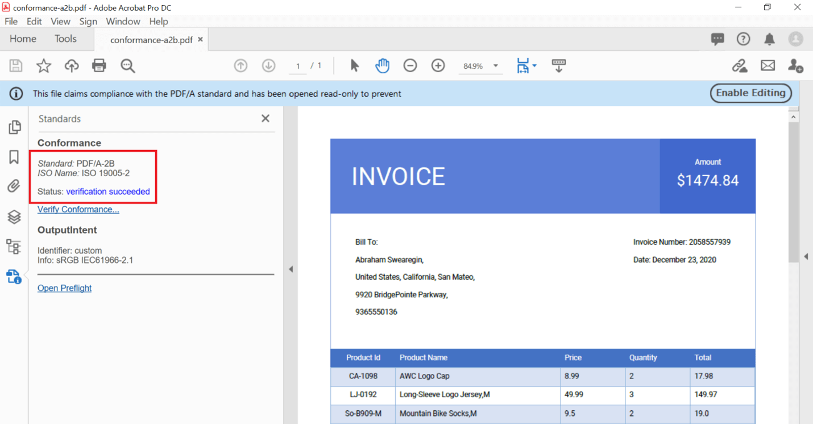Open the Bookmarks sidebar panel
This screenshot has height=424, width=813.
coord(14,157)
